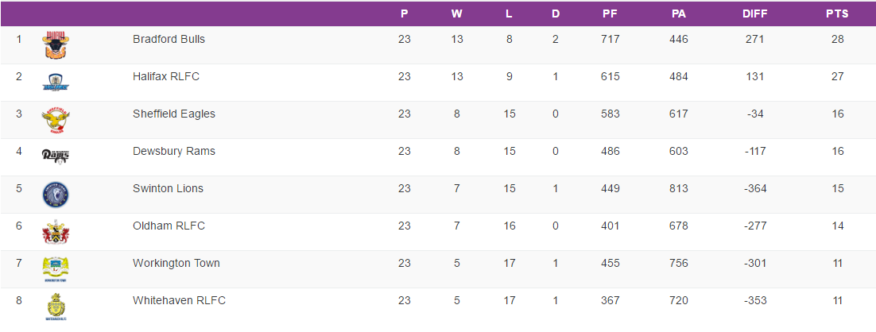Open the Halifax RLFC team name
The height and width of the screenshot is (332, 876).
point(166,76)
